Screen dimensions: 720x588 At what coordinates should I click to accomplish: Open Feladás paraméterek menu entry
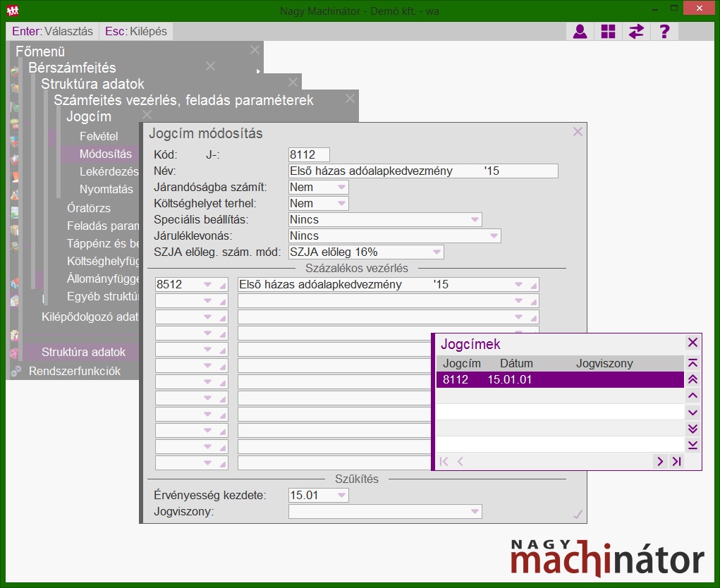(103, 226)
